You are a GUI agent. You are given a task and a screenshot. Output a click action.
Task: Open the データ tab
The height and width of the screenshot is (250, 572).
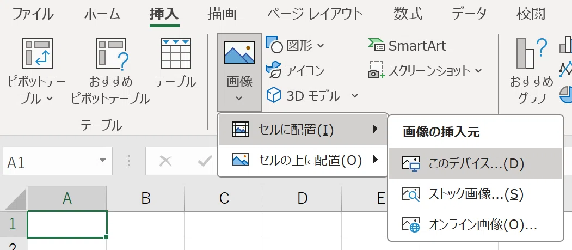469,14
